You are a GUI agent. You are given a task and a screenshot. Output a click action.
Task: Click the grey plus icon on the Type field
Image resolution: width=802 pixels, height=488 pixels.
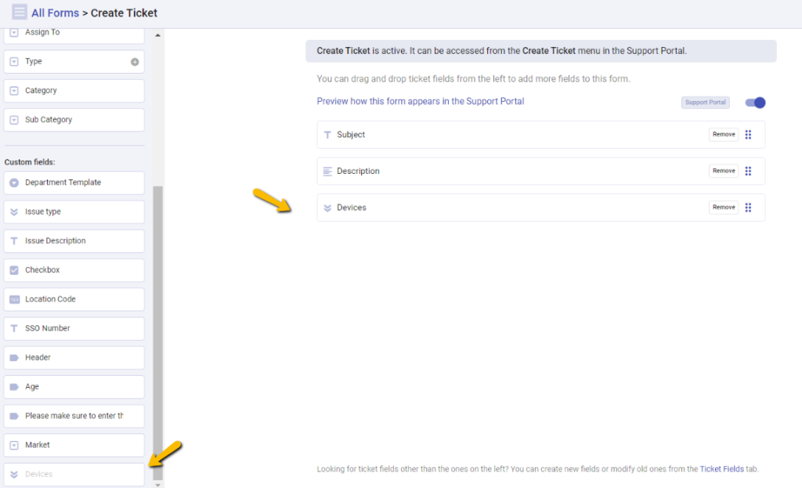(x=134, y=61)
